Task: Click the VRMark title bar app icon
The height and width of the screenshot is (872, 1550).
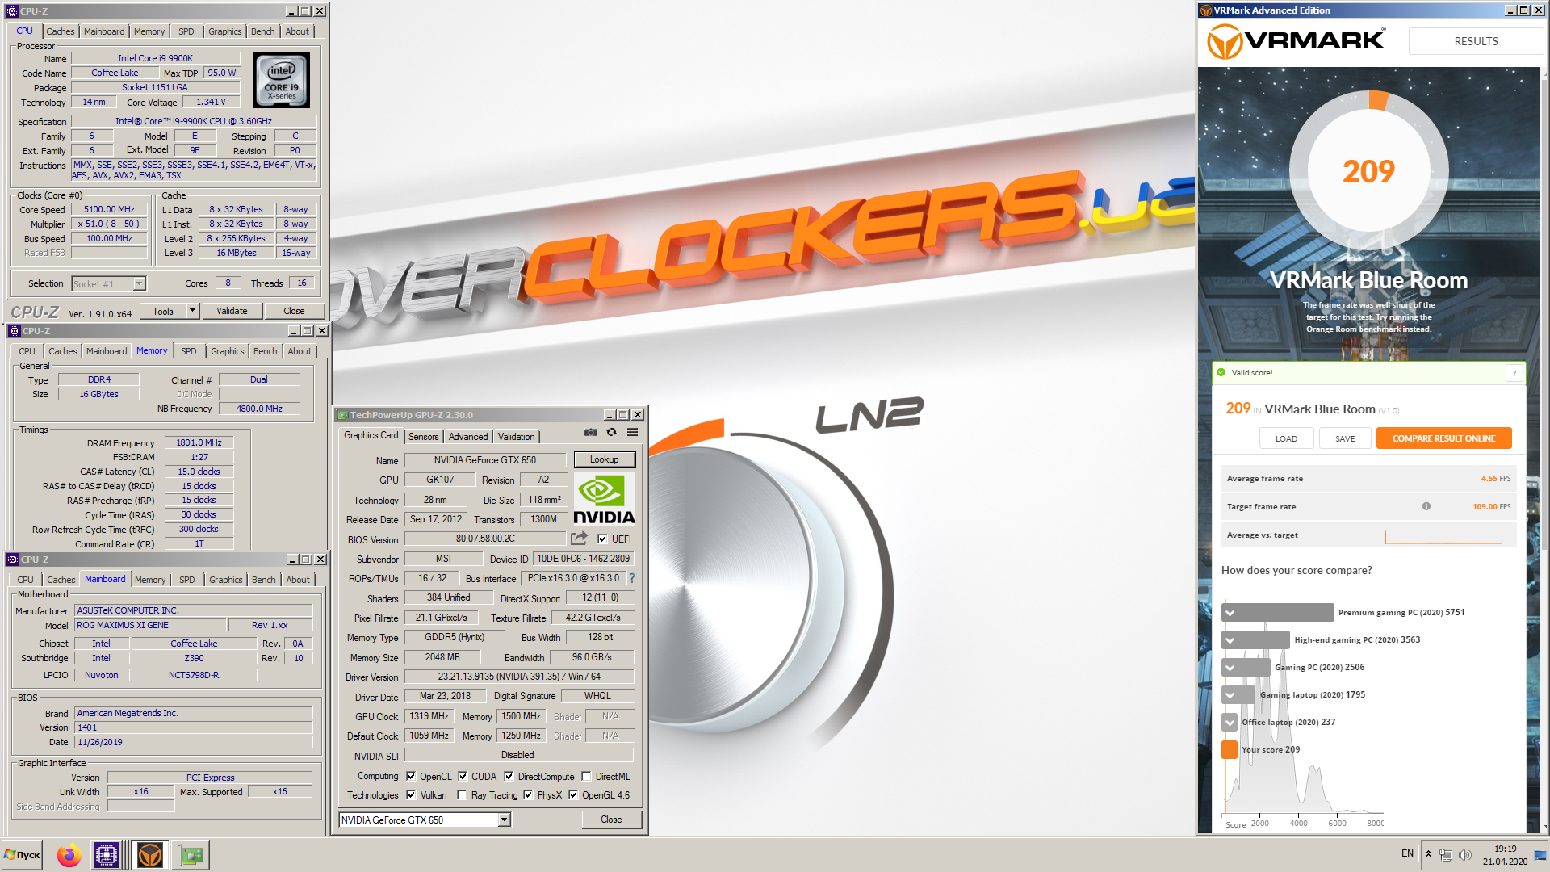Action: point(1206,10)
